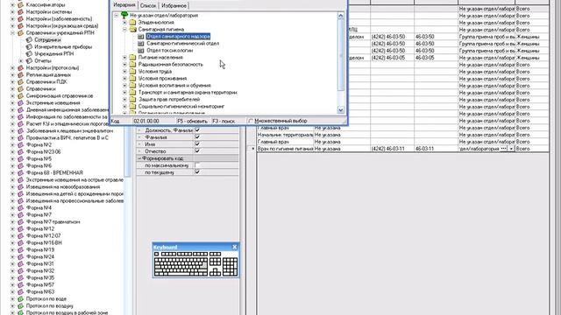Image resolution: width=561 pixels, height=315 pixels.
Task: Click Санитарно-гигиенический отдел item icon
Action: [x=141, y=43]
